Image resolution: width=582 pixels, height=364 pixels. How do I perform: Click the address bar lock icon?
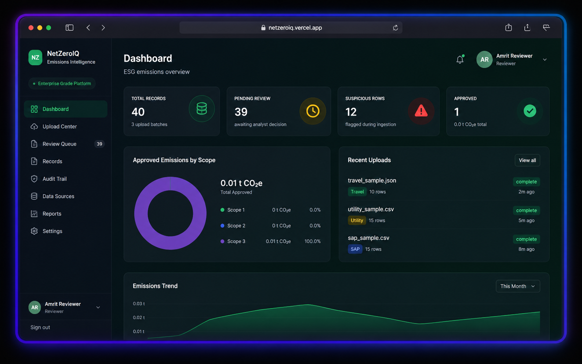(263, 28)
